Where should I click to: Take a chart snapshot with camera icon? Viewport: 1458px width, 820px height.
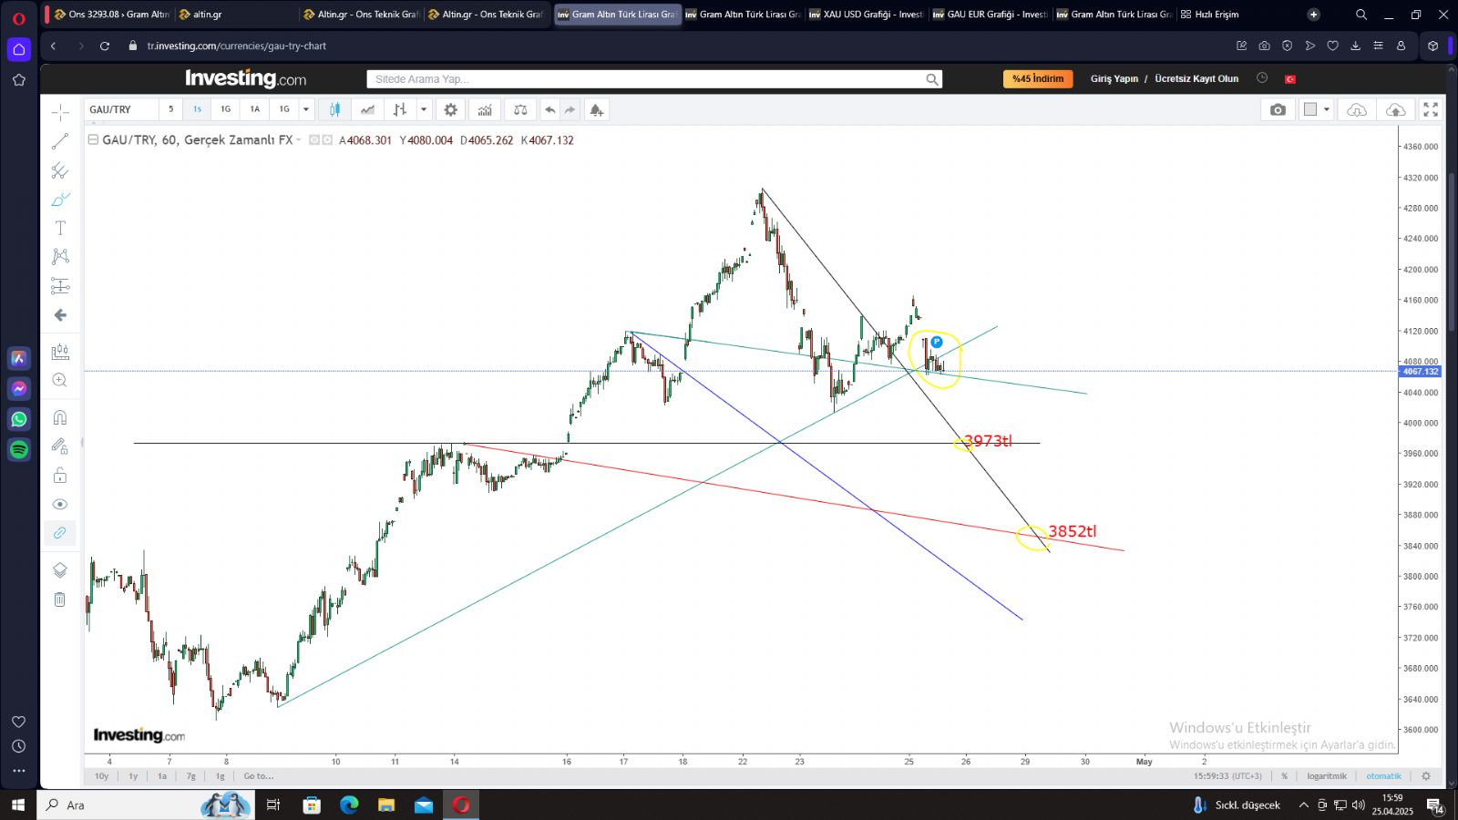(1278, 109)
